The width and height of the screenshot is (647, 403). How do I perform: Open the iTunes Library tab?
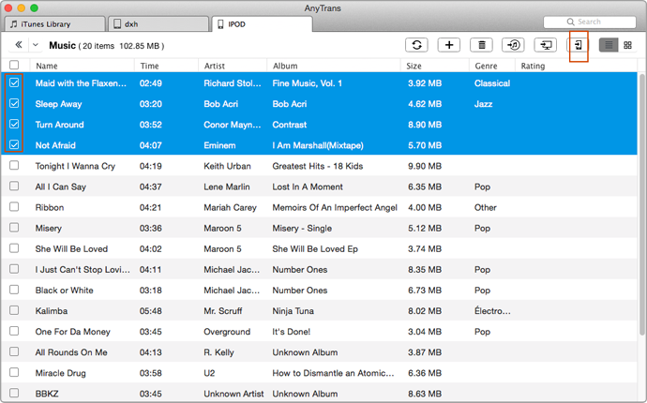point(54,24)
